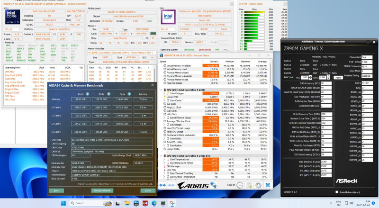Click the Command Rate (CR) value field

click(x=326, y=106)
